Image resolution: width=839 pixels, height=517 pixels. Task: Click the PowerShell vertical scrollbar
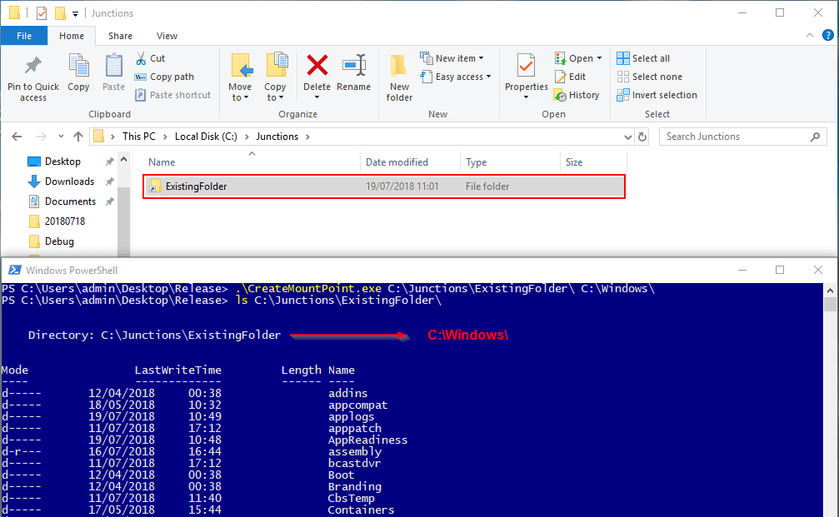pyautogui.click(x=830, y=400)
